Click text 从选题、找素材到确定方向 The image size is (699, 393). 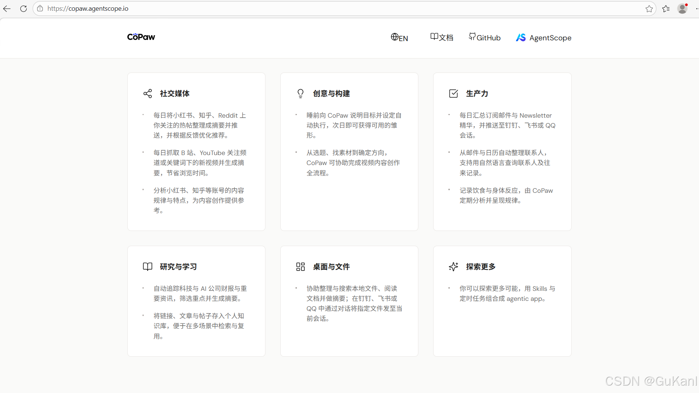tap(353, 163)
